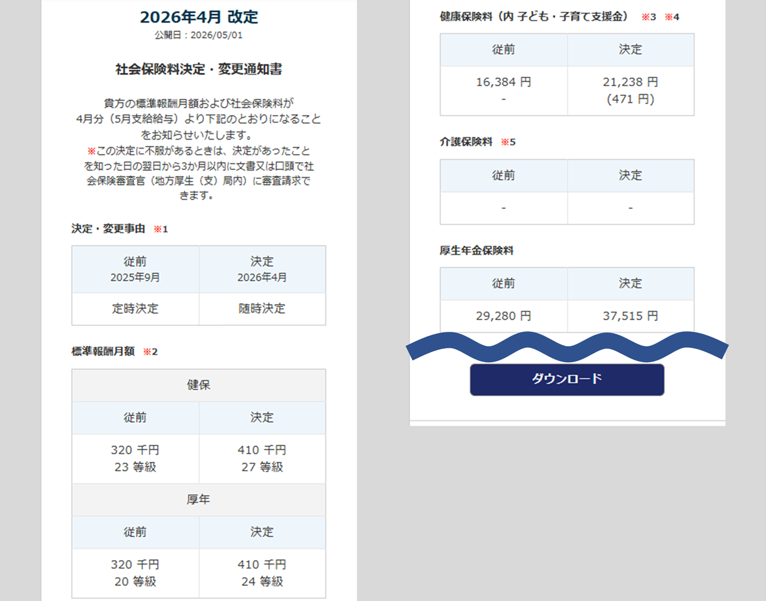766x601 pixels.
Task: Click the ダウンロード button
Action: (567, 380)
